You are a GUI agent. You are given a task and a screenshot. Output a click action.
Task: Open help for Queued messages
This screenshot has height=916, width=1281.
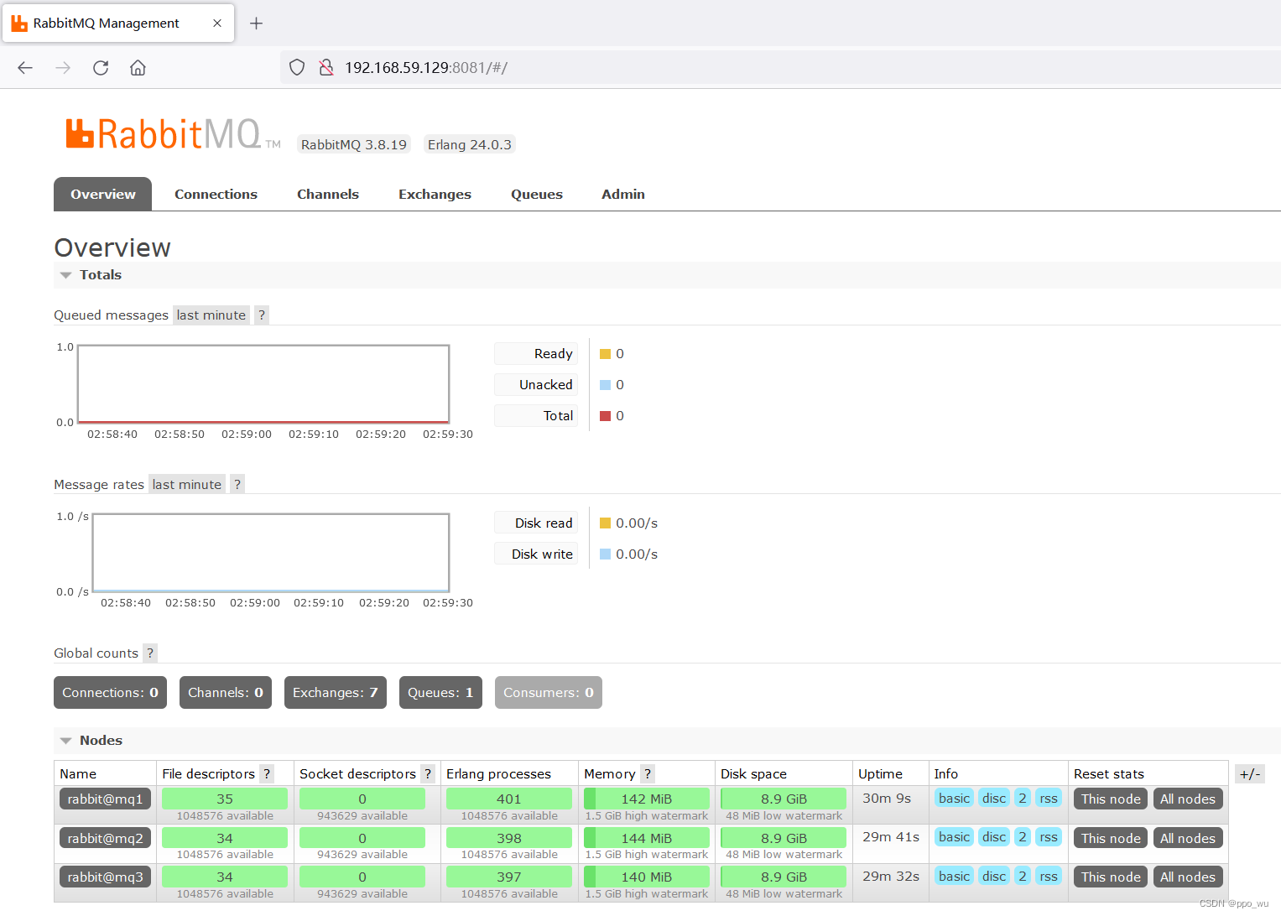pos(262,315)
